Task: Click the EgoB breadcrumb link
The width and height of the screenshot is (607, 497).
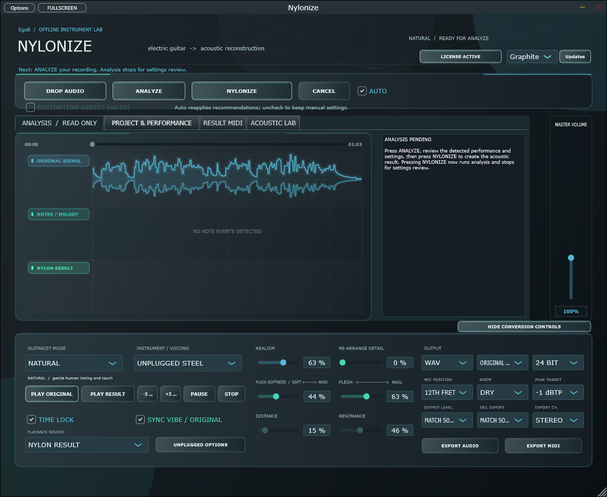Action: click(x=24, y=29)
